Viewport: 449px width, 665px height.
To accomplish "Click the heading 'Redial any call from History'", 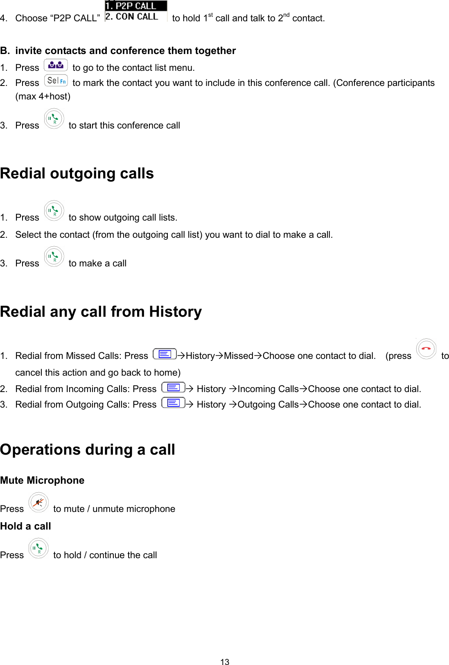I will point(101,312).
